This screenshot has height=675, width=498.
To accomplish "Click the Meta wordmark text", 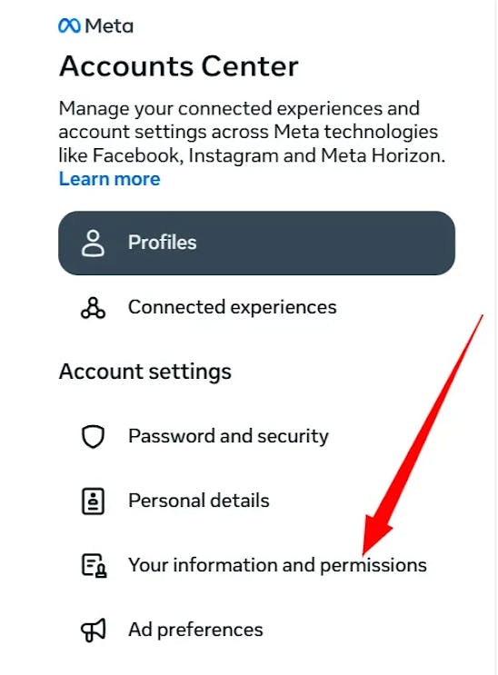I will (x=109, y=26).
